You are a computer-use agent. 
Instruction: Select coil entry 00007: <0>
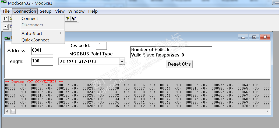(16, 106)
